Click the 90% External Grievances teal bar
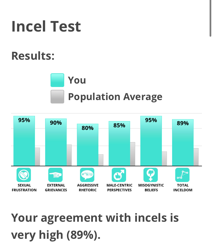The height and width of the screenshot is (251, 213). pos(56,142)
